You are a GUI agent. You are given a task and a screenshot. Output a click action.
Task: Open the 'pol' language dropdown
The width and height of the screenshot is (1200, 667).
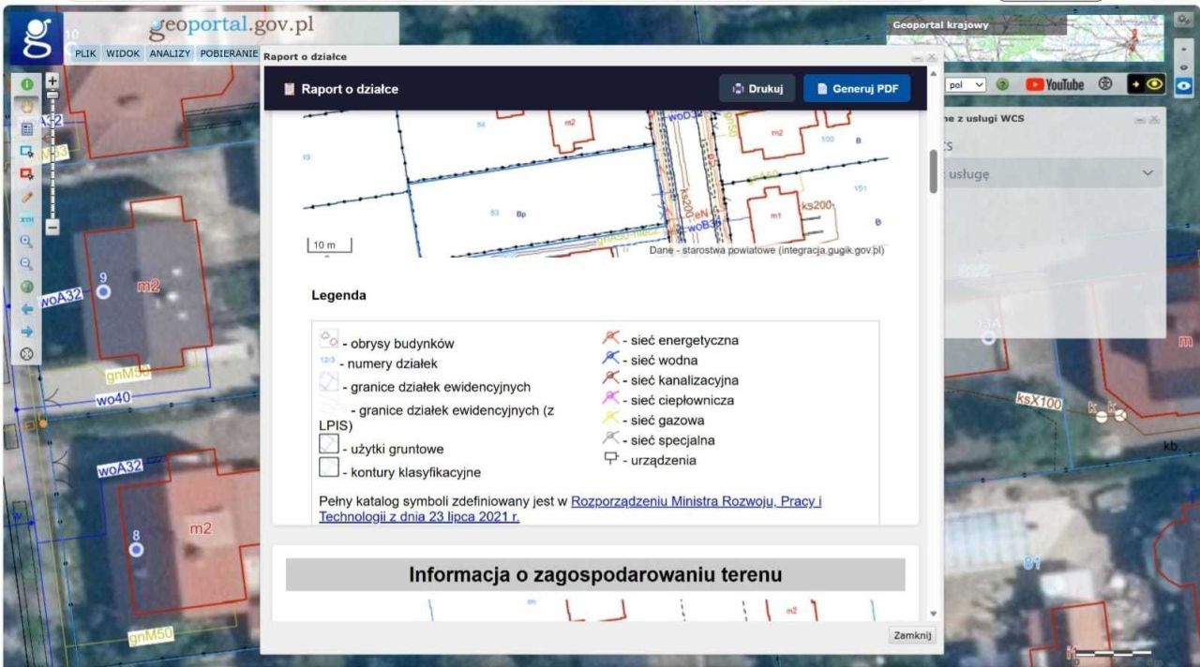(967, 84)
